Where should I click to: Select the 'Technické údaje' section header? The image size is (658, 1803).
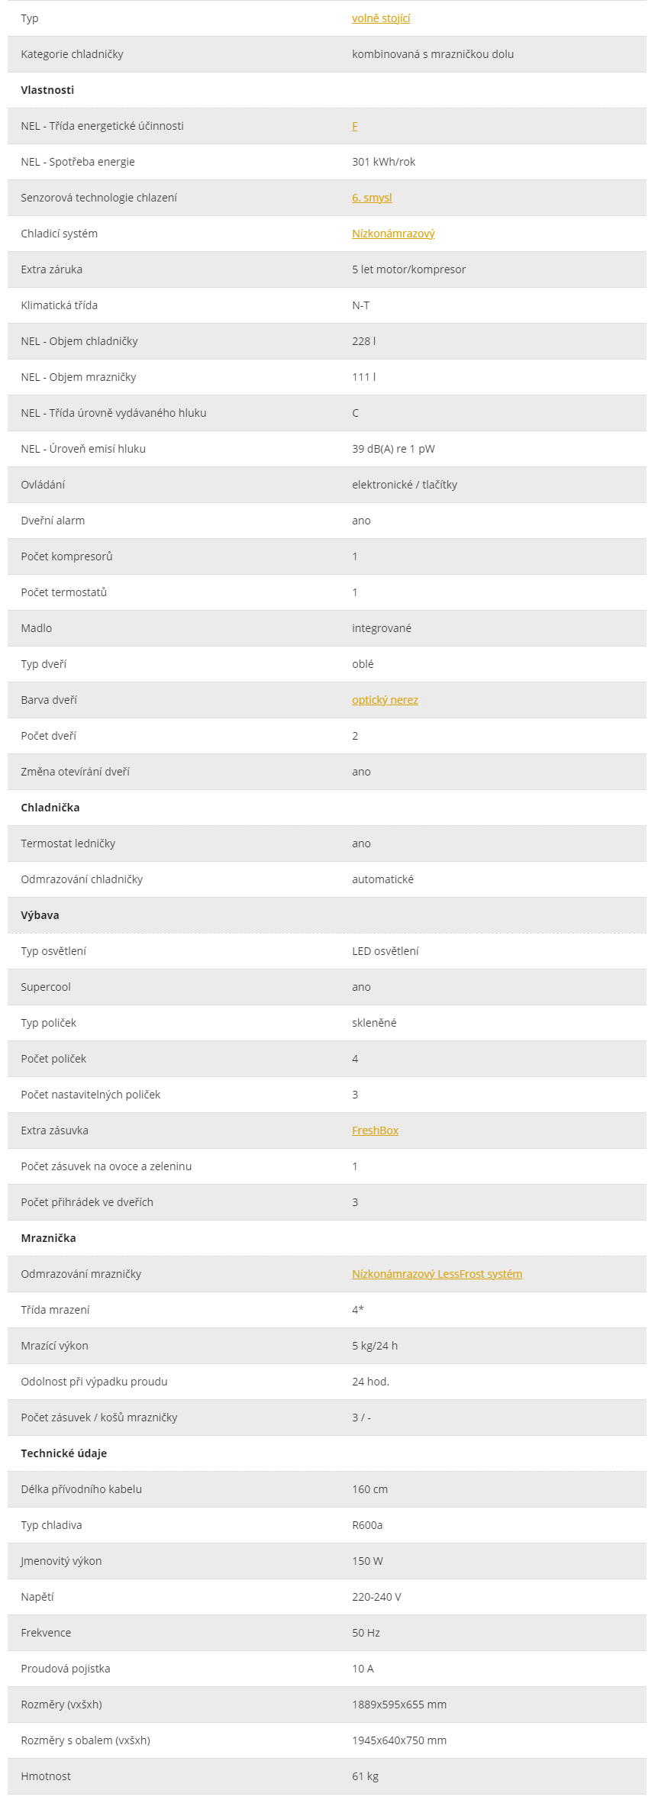tap(64, 1453)
